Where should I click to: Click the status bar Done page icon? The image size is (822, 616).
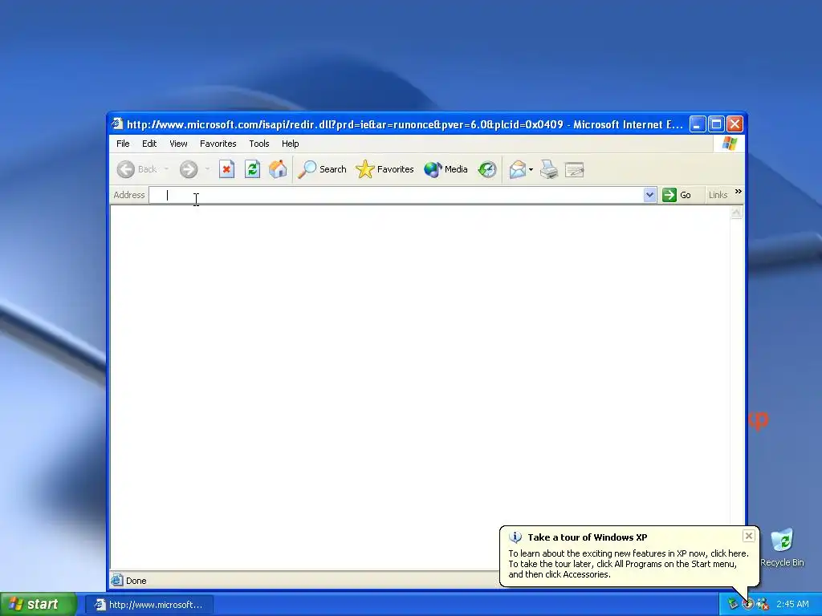[x=117, y=581]
